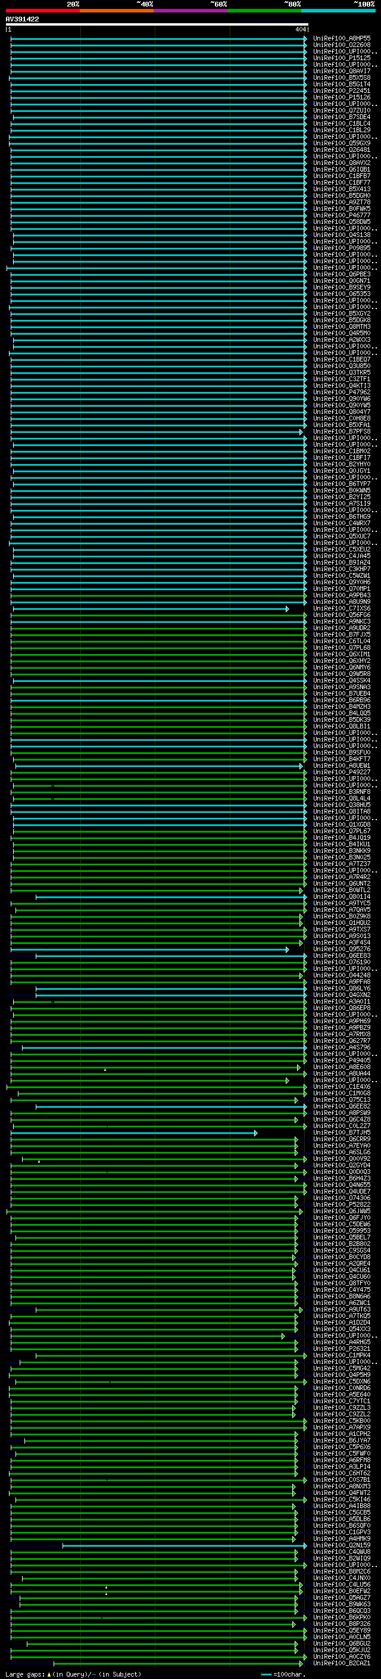Click the orange ~40% identity legend bar
Screen dimensions: 381x1679
117,11
